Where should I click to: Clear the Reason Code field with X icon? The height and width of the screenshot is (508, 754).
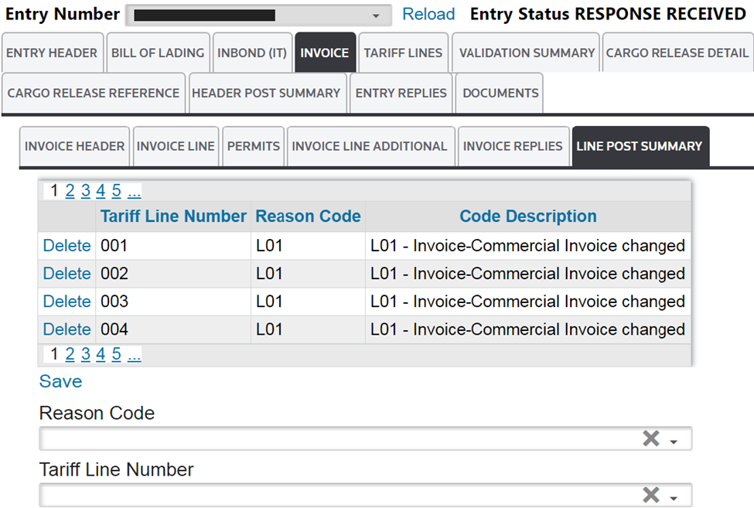(650, 439)
